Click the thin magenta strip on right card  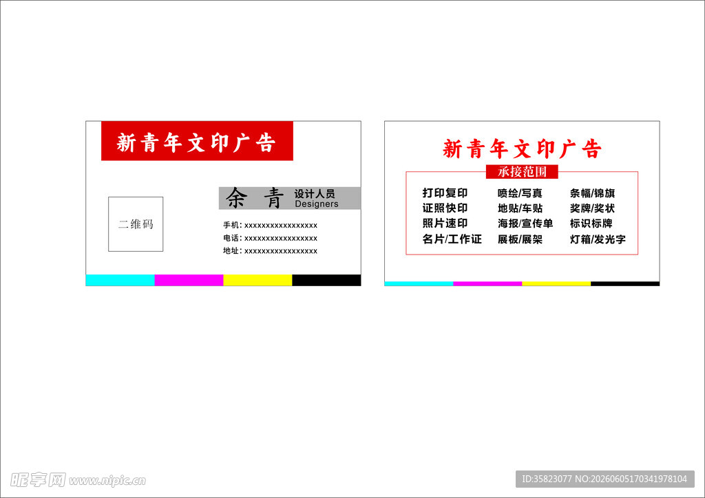tap(487, 284)
